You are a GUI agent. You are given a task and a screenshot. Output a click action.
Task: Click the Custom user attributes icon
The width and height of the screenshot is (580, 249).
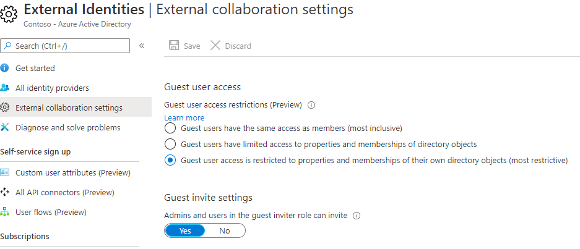pyautogui.click(x=5, y=172)
